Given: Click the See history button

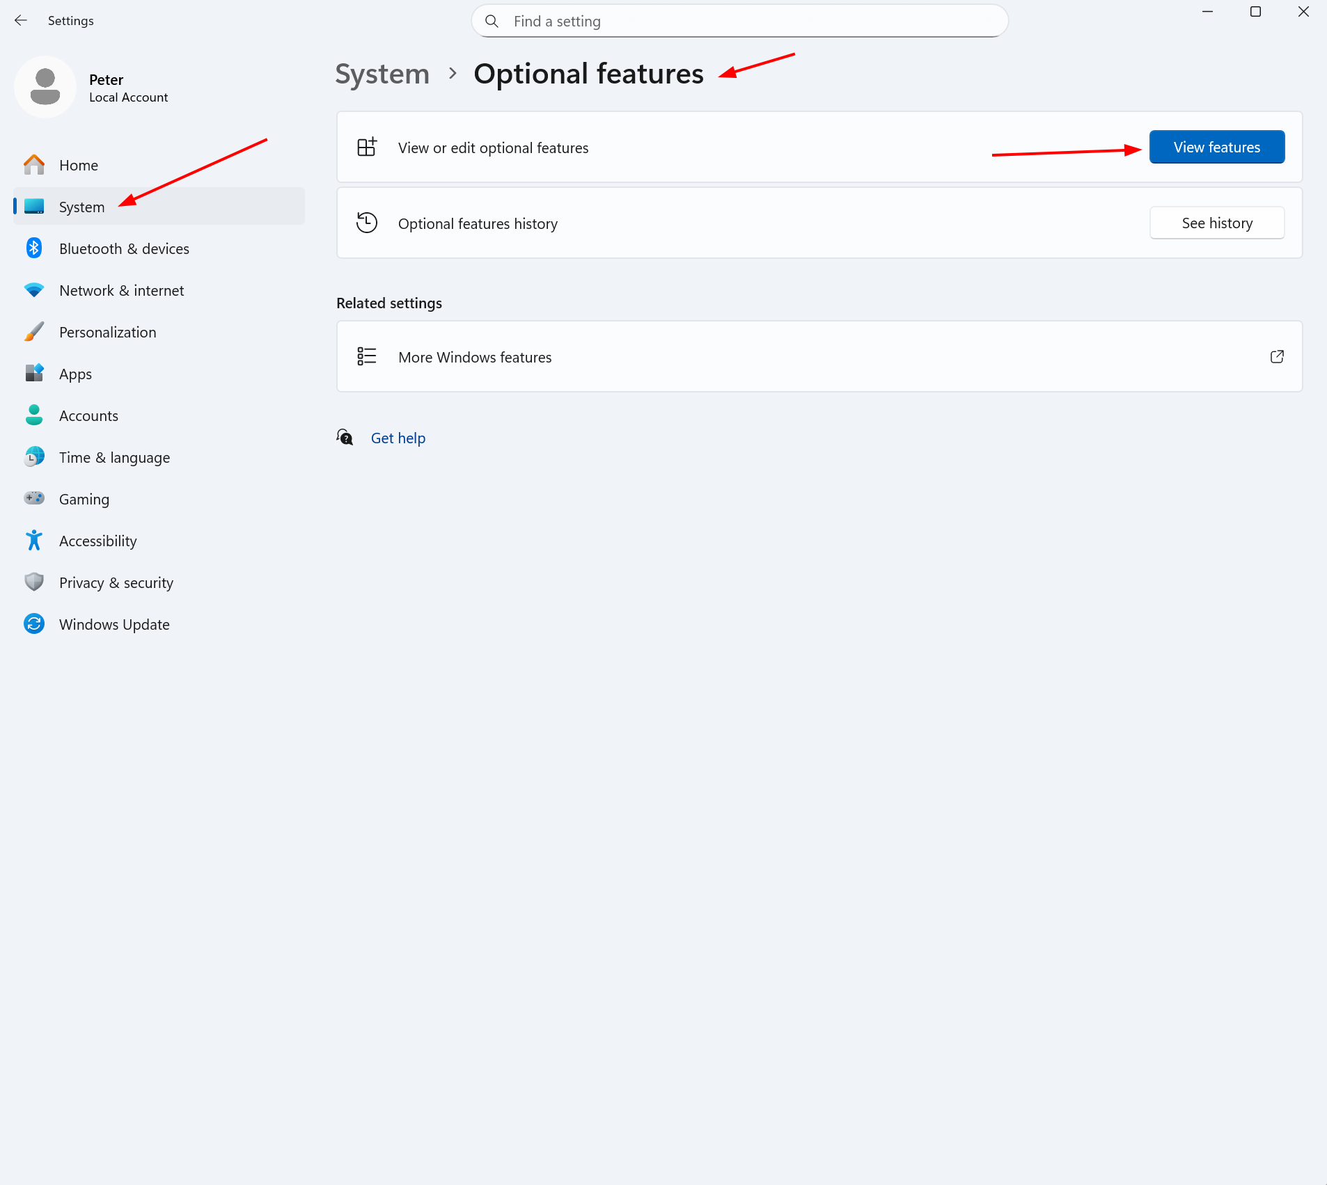Looking at the screenshot, I should [1217, 223].
